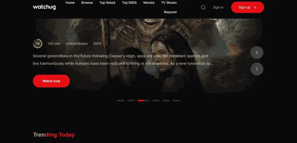
Task: Open the Request page link
Action: pyautogui.click(x=170, y=12)
